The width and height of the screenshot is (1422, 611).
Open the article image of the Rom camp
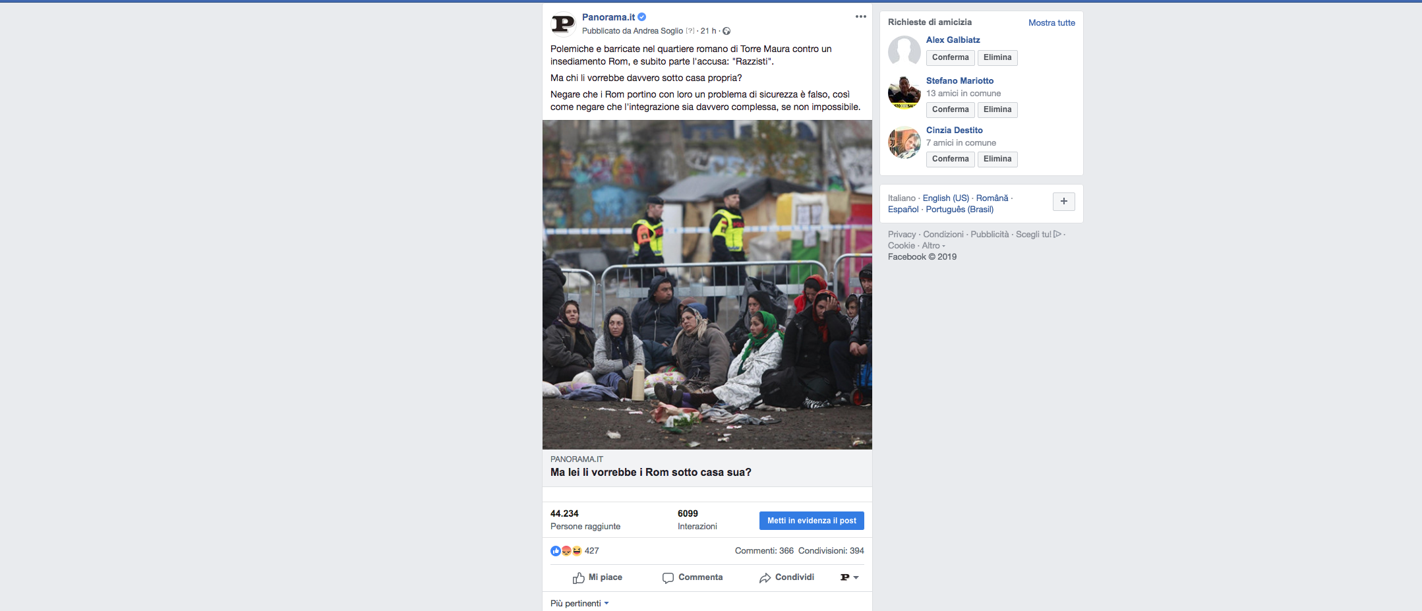pyautogui.click(x=707, y=285)
